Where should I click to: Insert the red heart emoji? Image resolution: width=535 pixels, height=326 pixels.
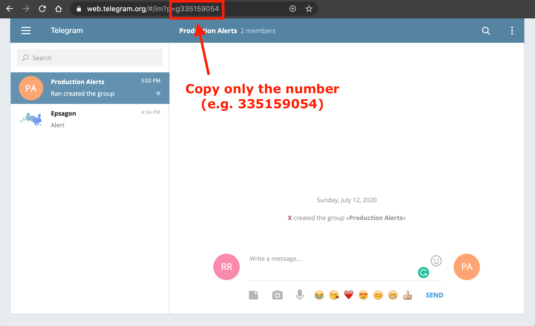349,295
